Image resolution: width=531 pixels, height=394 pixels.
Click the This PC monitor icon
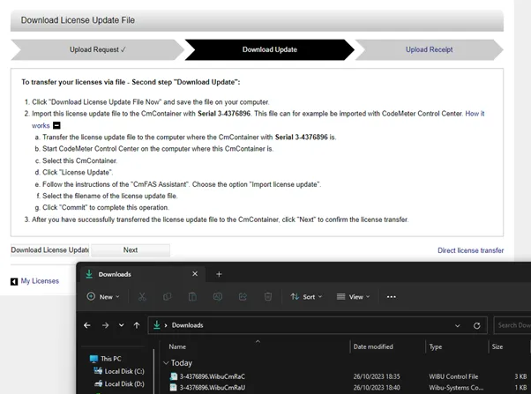[x=93, y=359]
